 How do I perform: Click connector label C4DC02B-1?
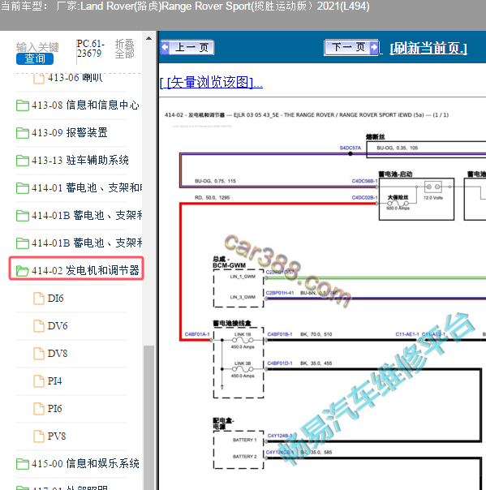[x=364, y=197]
